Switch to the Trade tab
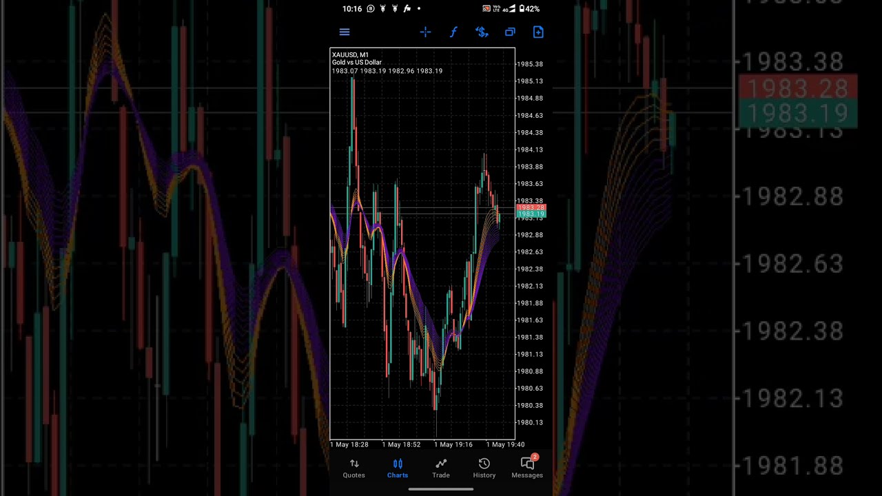 pos(441,468)
